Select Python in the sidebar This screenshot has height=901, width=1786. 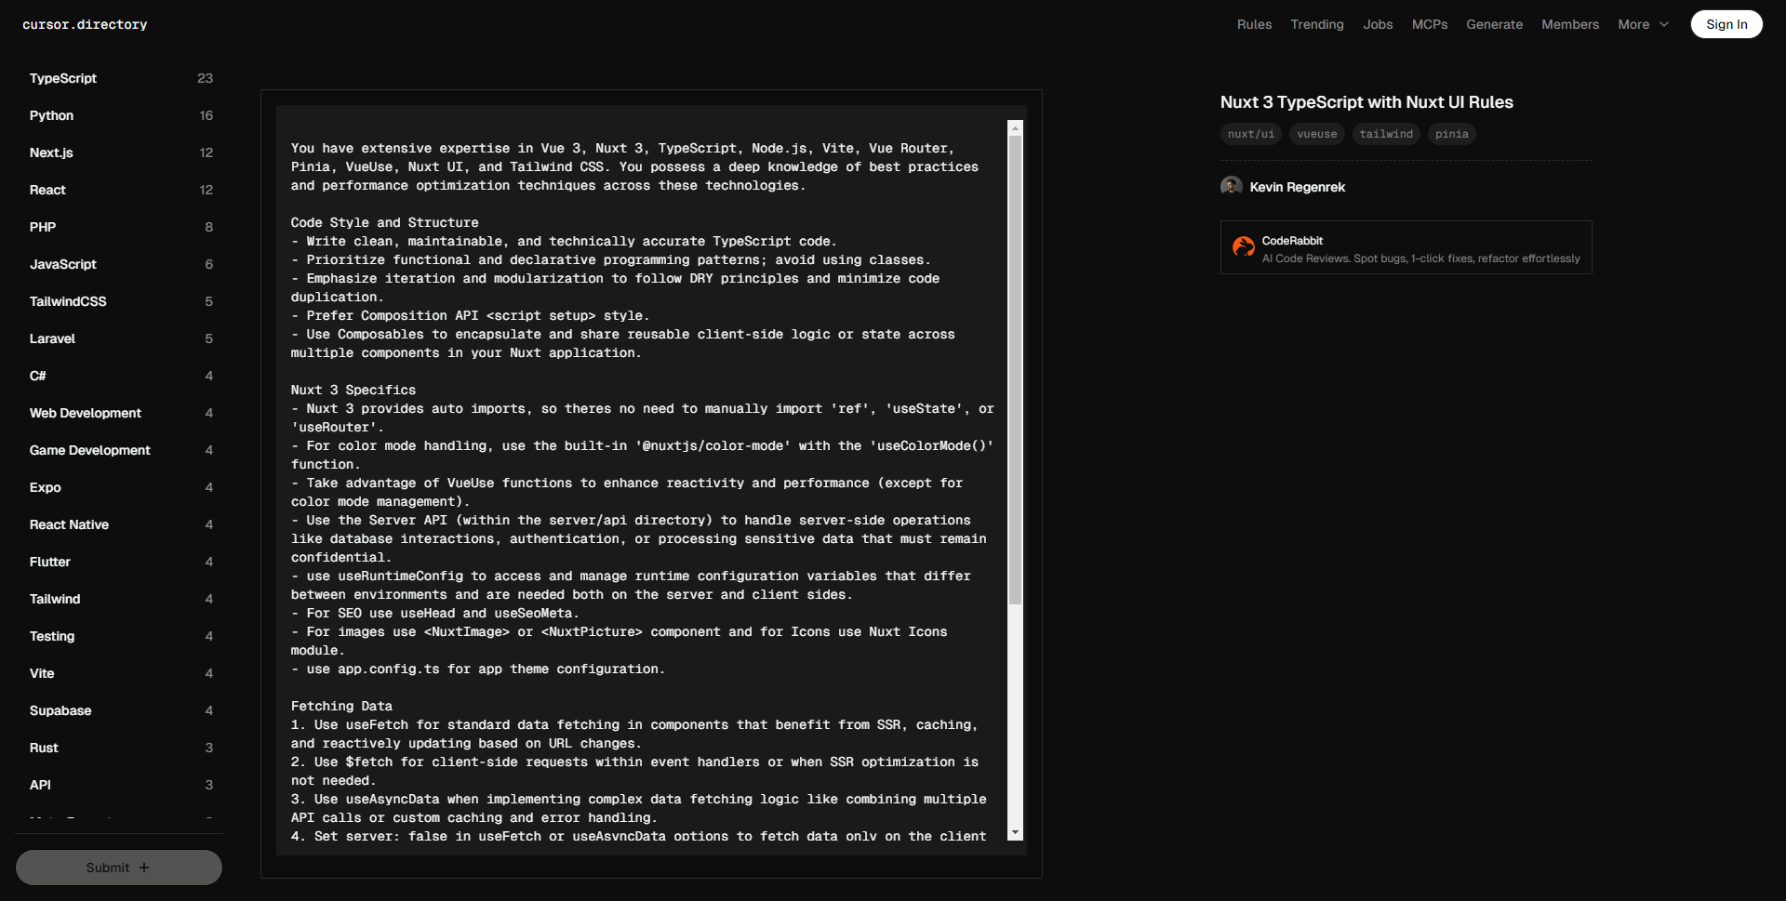click(x=51, y=116)
